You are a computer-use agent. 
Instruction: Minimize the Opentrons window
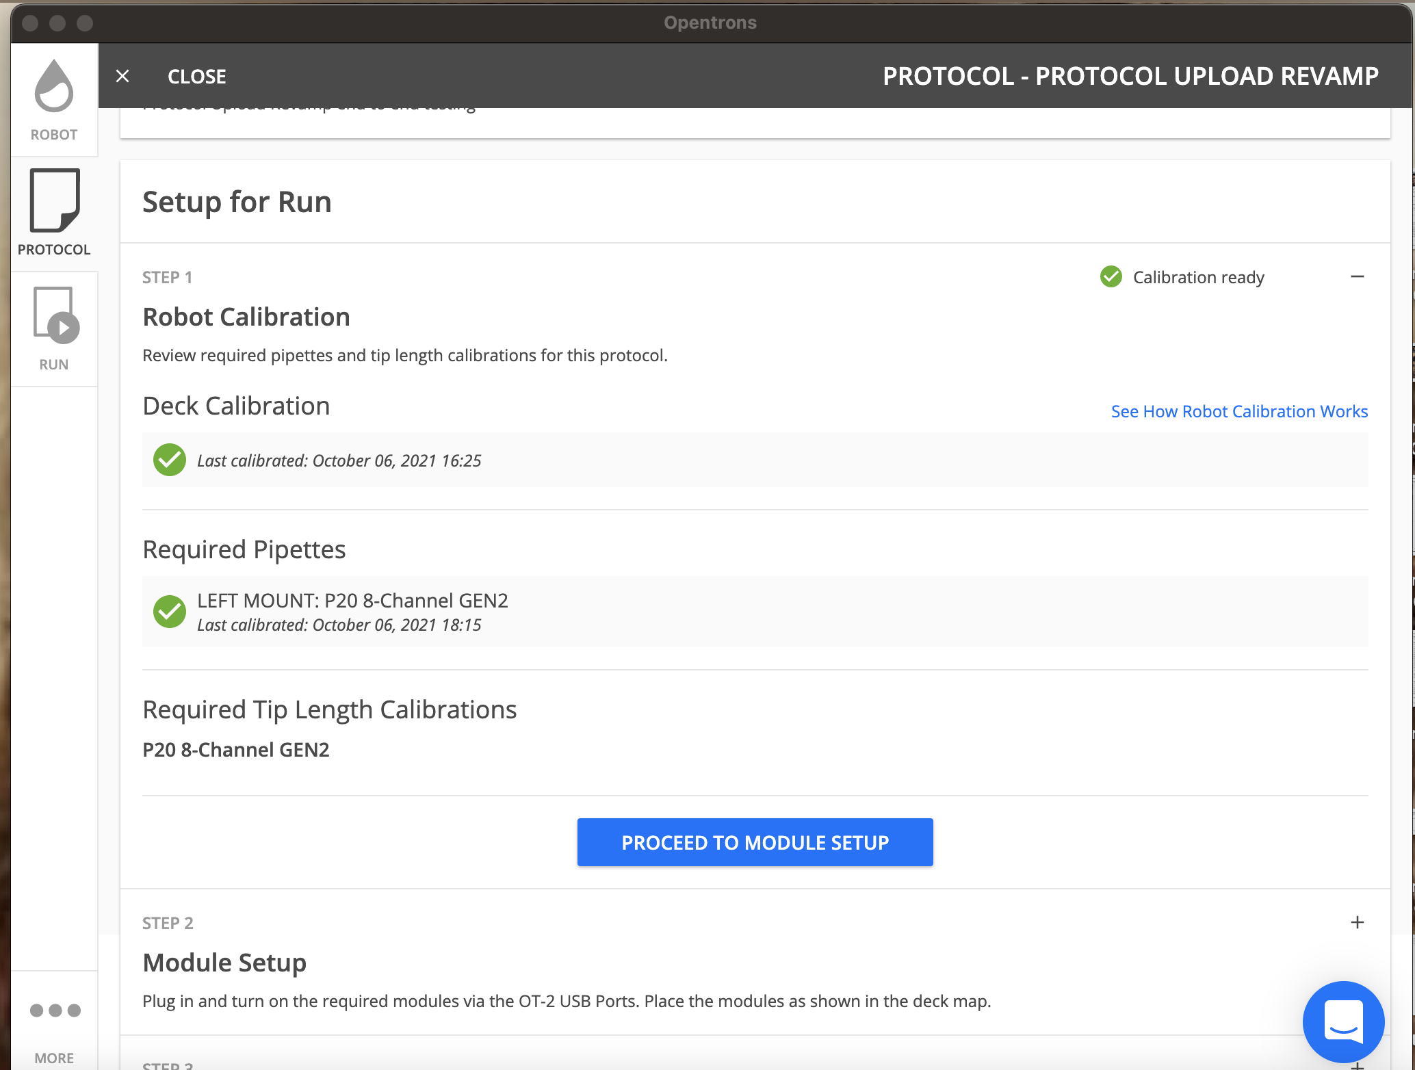coord(57,23)
